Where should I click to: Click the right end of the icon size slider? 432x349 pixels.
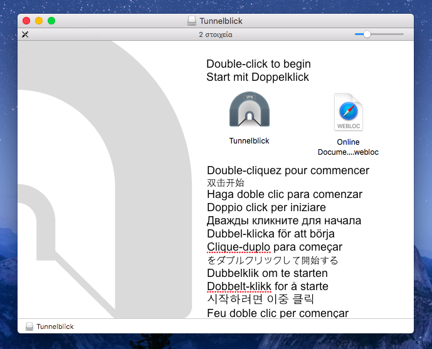click(x=403, y=34)
